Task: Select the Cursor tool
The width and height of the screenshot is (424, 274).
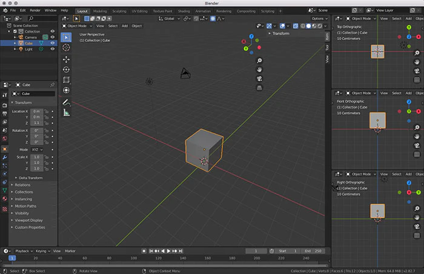Action: [x=66, y=48]
